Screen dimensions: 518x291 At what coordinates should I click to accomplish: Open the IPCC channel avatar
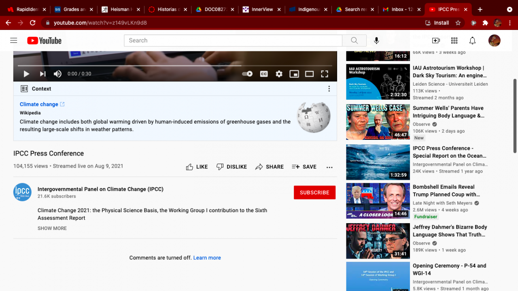coord(22,192)
